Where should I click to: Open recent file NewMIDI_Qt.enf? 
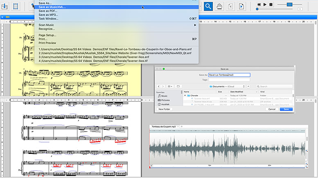tap(117, 53)
